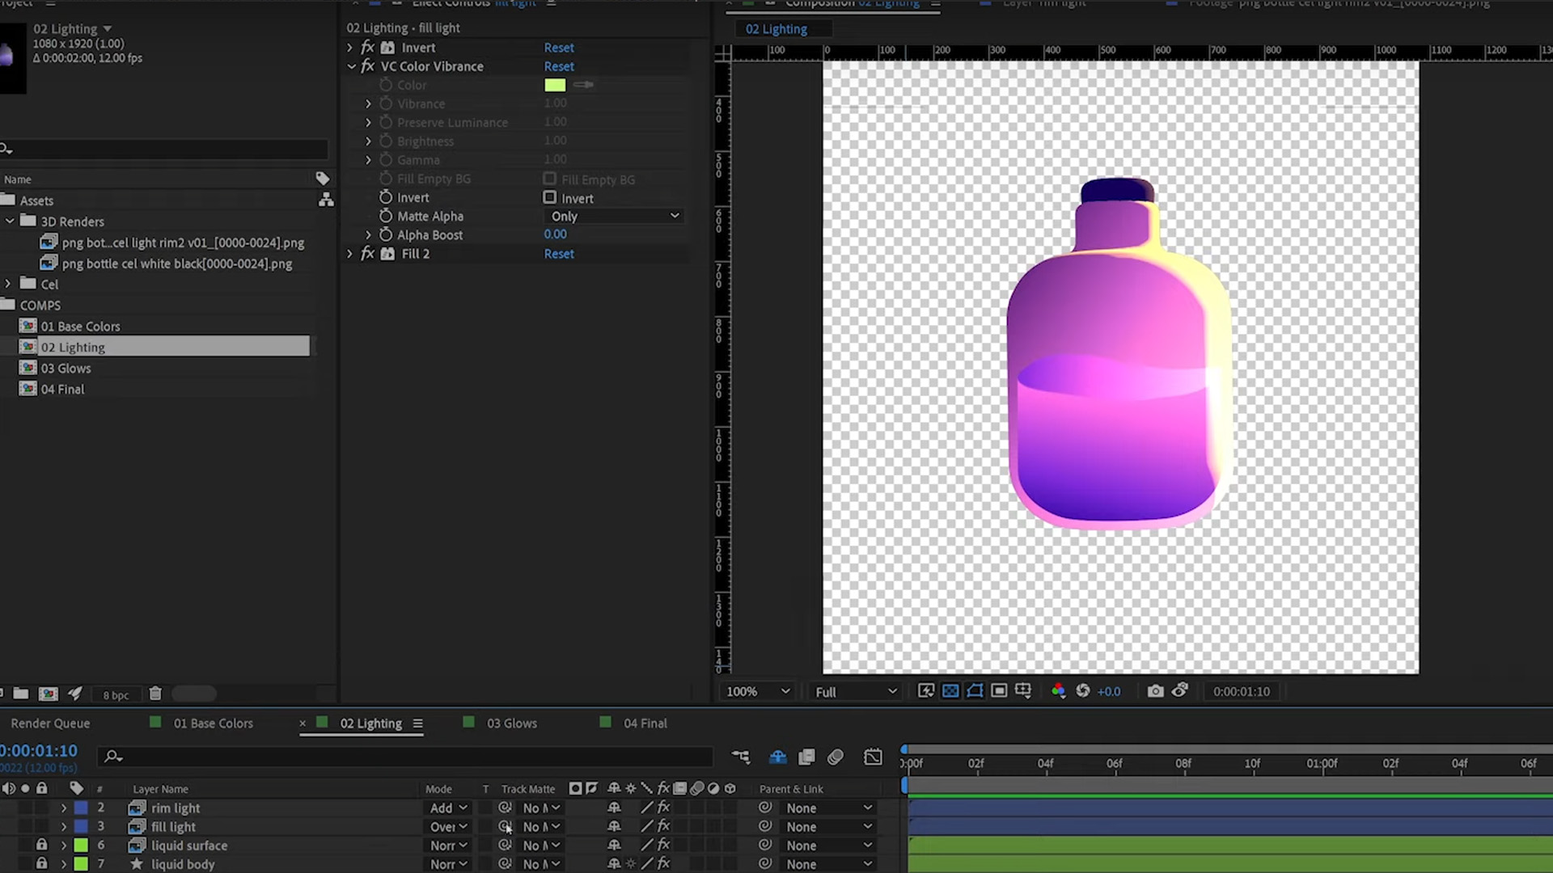Screen dimensions: 1553x873
Task: Reset the VC Color Vibrance effect
Action: 559,66
